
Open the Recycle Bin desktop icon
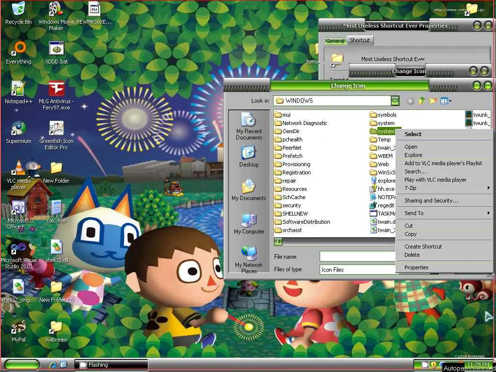18,13
